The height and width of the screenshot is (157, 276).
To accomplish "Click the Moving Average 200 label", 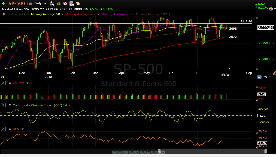I will 81,14.
